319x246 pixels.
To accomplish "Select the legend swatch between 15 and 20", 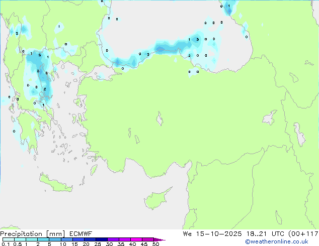I will [78, 239].
